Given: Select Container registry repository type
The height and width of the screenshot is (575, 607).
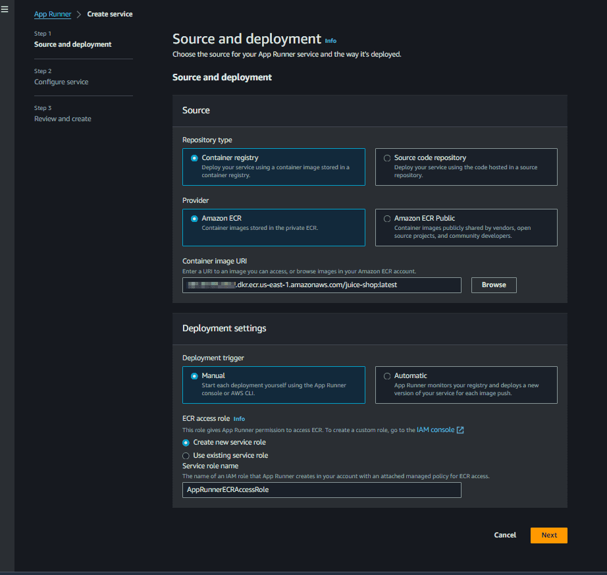Looking at the screenshot, I should click(x=194, y=158).
